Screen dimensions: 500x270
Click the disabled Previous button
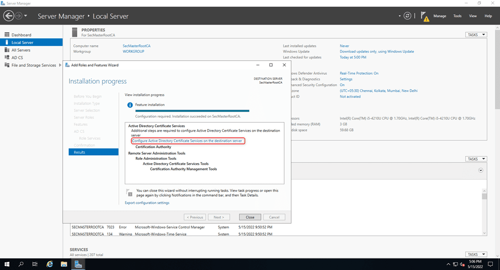click(195, 217)
